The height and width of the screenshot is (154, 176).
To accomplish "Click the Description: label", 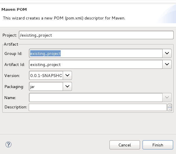I will [16, 107].
